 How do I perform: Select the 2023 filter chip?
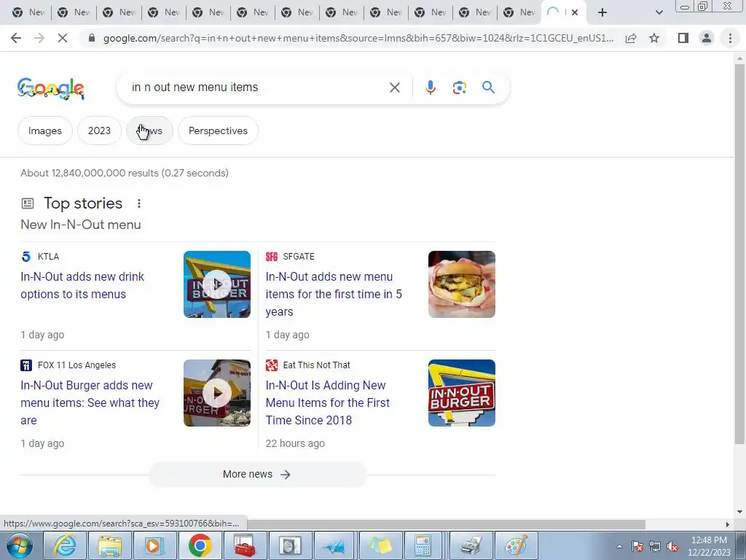pos(99,131)
